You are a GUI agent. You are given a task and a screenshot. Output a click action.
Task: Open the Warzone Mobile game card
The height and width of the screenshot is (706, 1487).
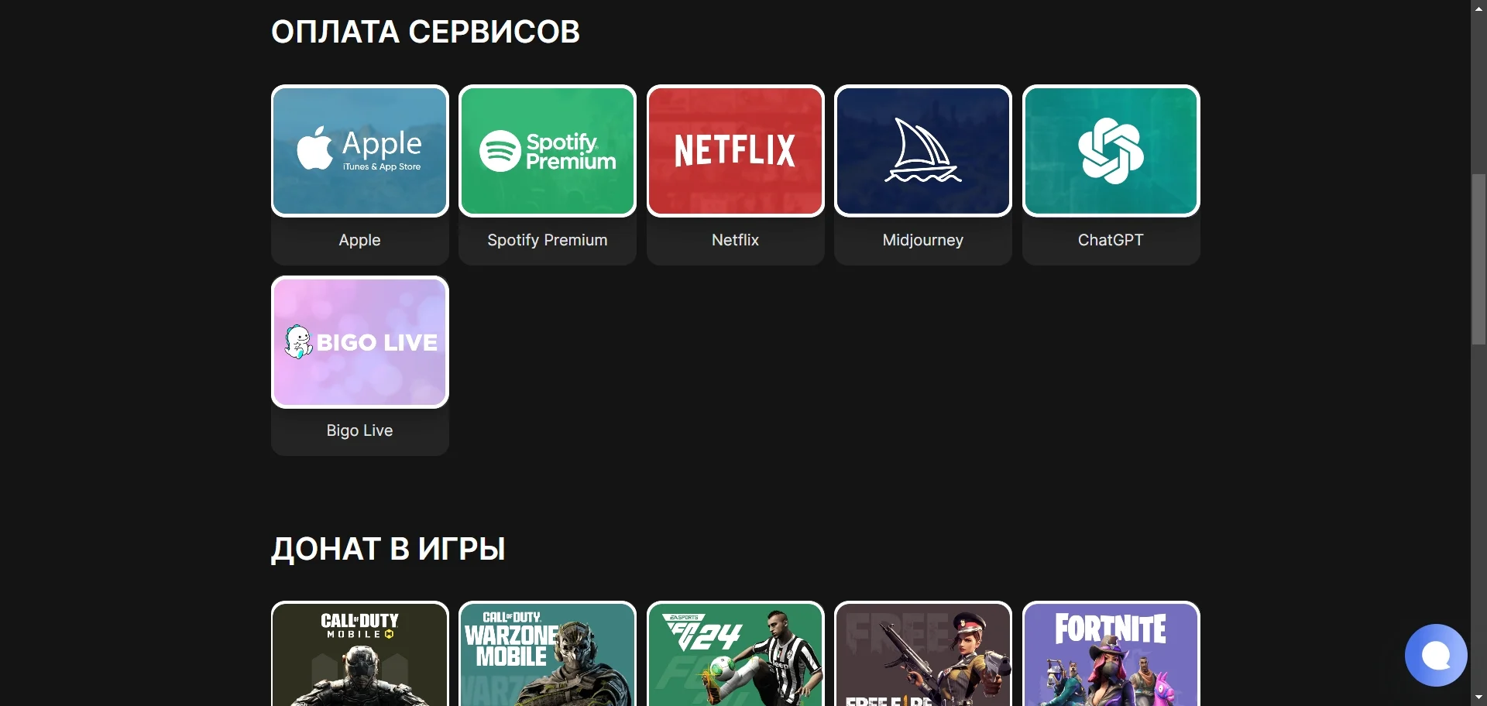point(548,654)
